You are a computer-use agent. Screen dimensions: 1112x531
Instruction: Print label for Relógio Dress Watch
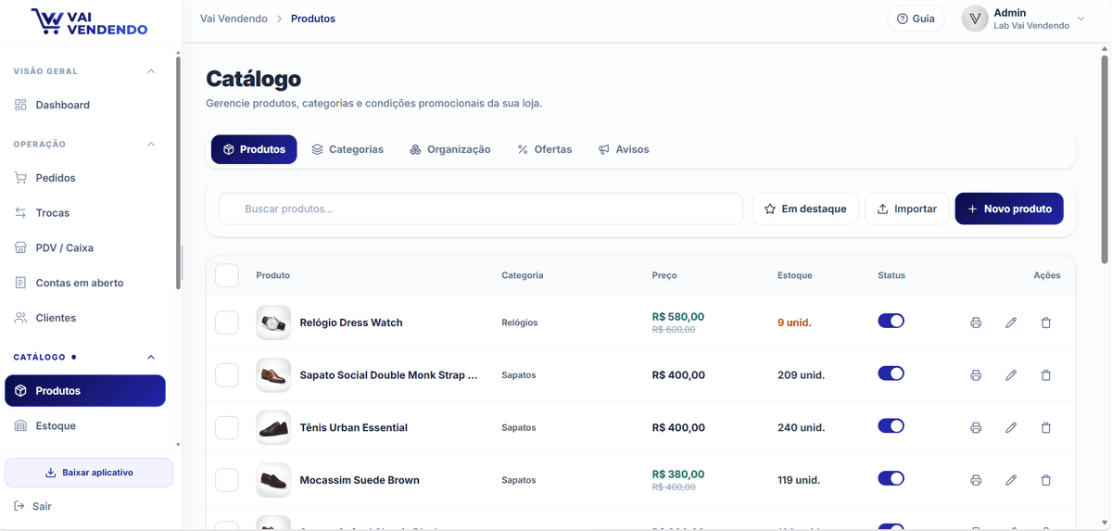point(976,322)
